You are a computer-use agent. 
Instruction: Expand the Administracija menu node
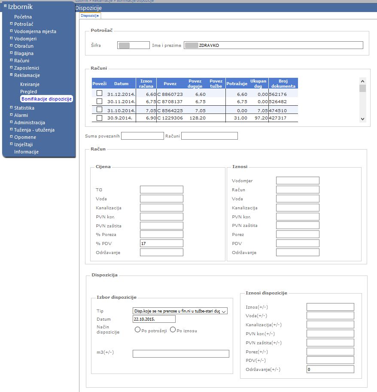point(11,122)
